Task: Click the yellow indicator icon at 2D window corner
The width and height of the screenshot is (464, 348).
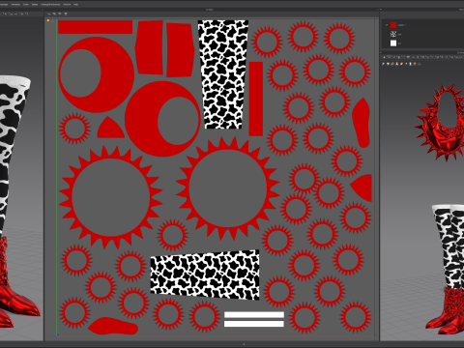Action: 48,20
